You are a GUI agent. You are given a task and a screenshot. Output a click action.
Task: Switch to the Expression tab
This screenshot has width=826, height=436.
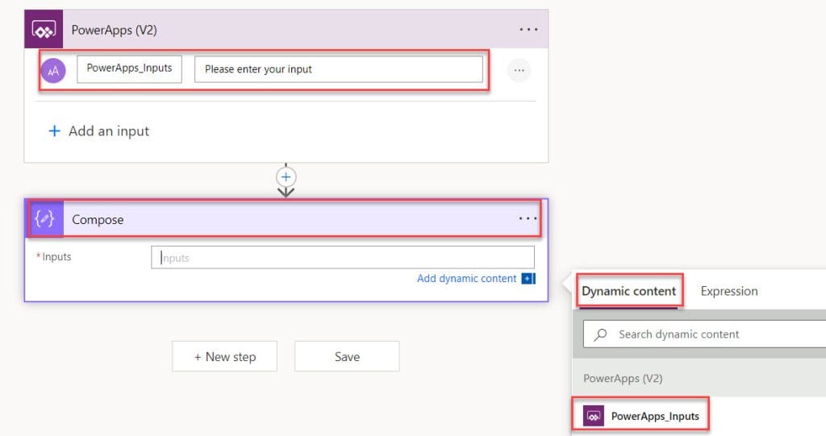pos(729,291)
